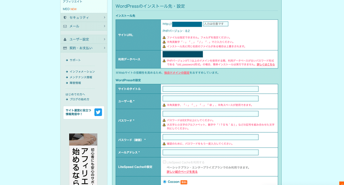
Task: Click the PHPバージョン：8.2 text
Action: pyautogui.click(x=176, y=31)
